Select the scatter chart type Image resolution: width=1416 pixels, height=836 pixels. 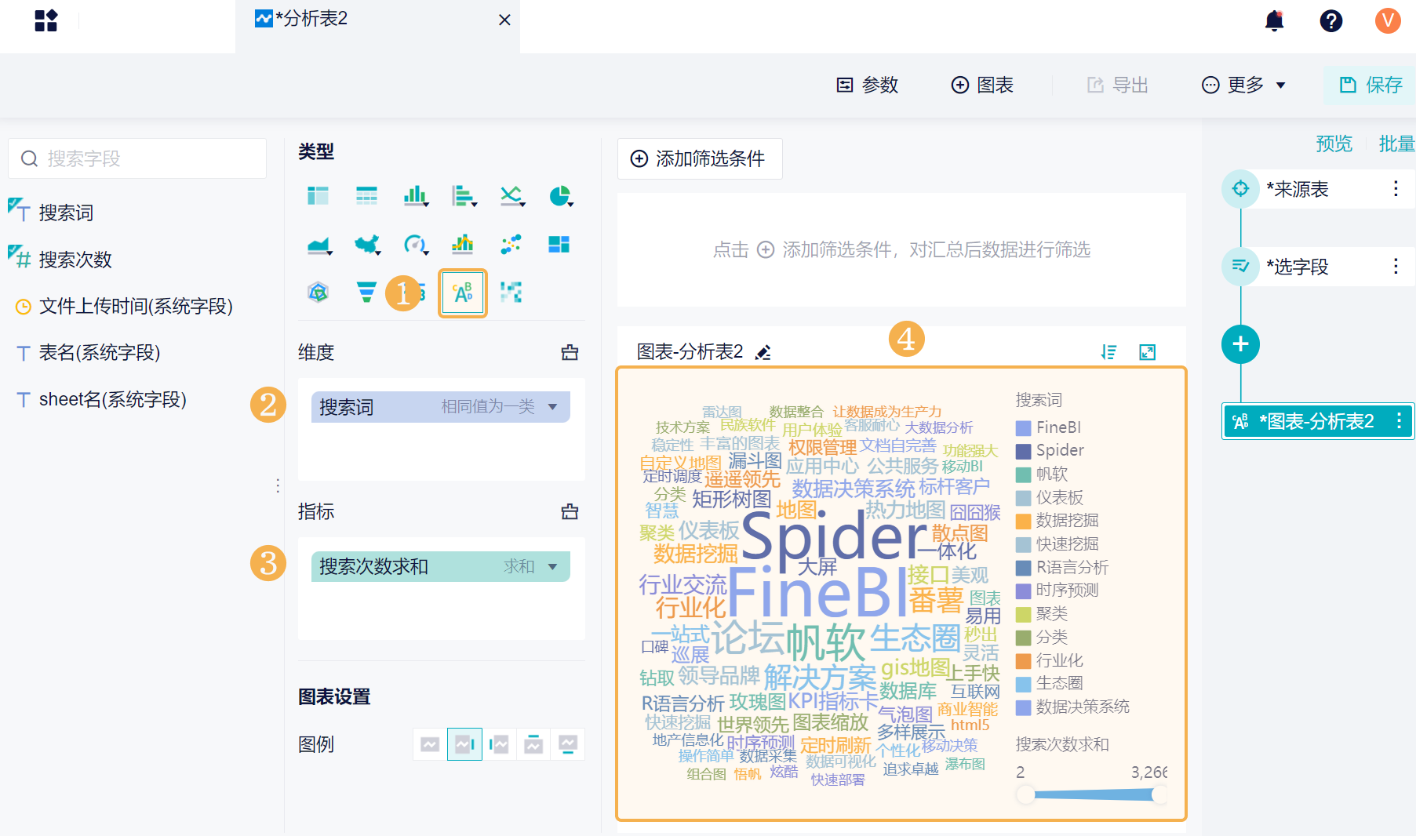point(511,245)
